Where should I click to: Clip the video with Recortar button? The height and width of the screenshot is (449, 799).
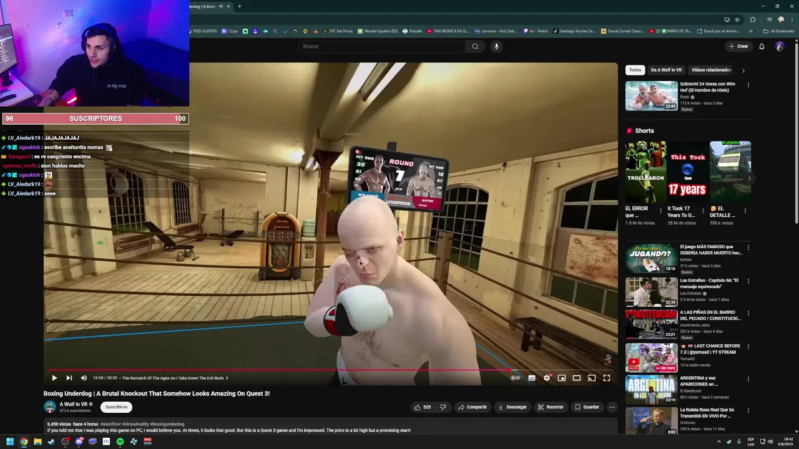click(x=551, y=407)
